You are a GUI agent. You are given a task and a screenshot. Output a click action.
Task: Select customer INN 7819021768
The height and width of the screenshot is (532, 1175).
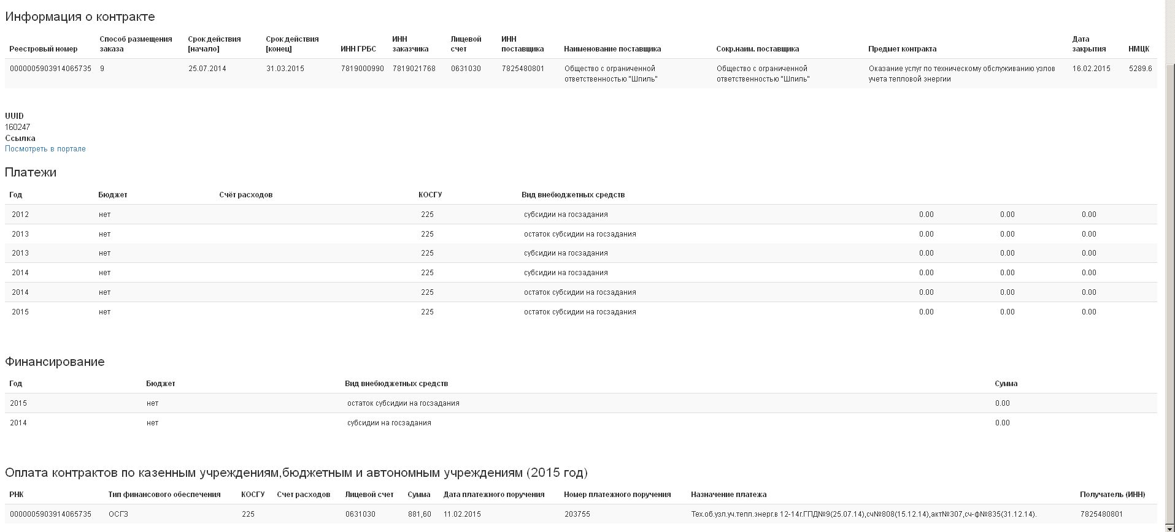[414, 69]
